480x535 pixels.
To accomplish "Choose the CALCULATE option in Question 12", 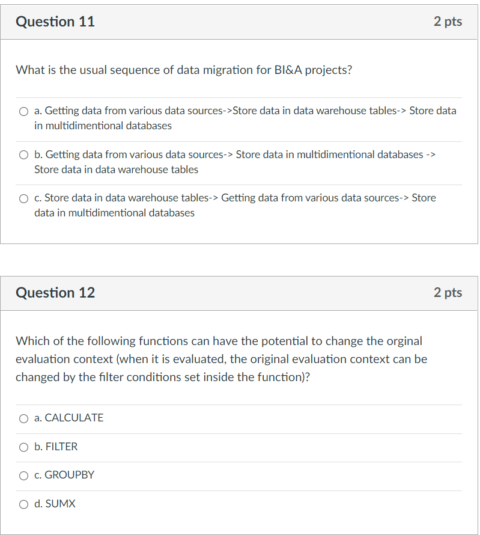I will [23, 418].
